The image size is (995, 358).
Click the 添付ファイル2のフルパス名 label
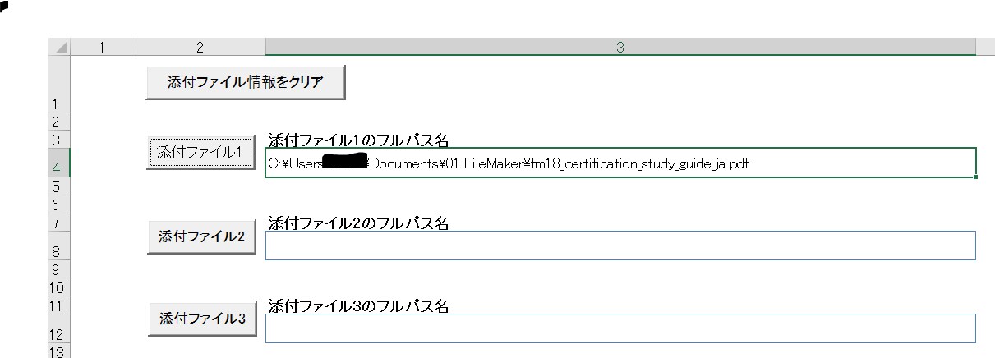point(358,223)
